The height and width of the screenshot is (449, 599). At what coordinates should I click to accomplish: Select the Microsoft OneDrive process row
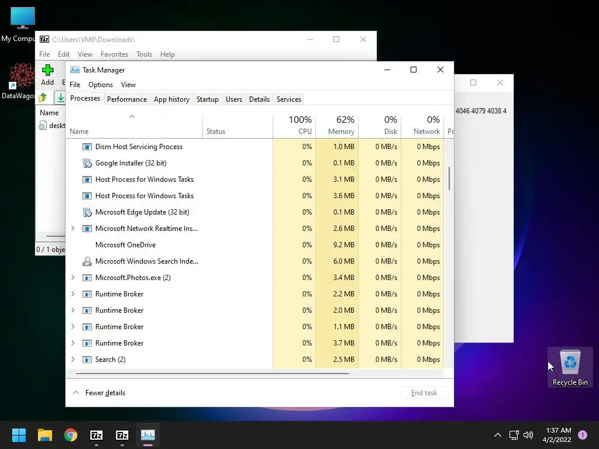[255, 245]
